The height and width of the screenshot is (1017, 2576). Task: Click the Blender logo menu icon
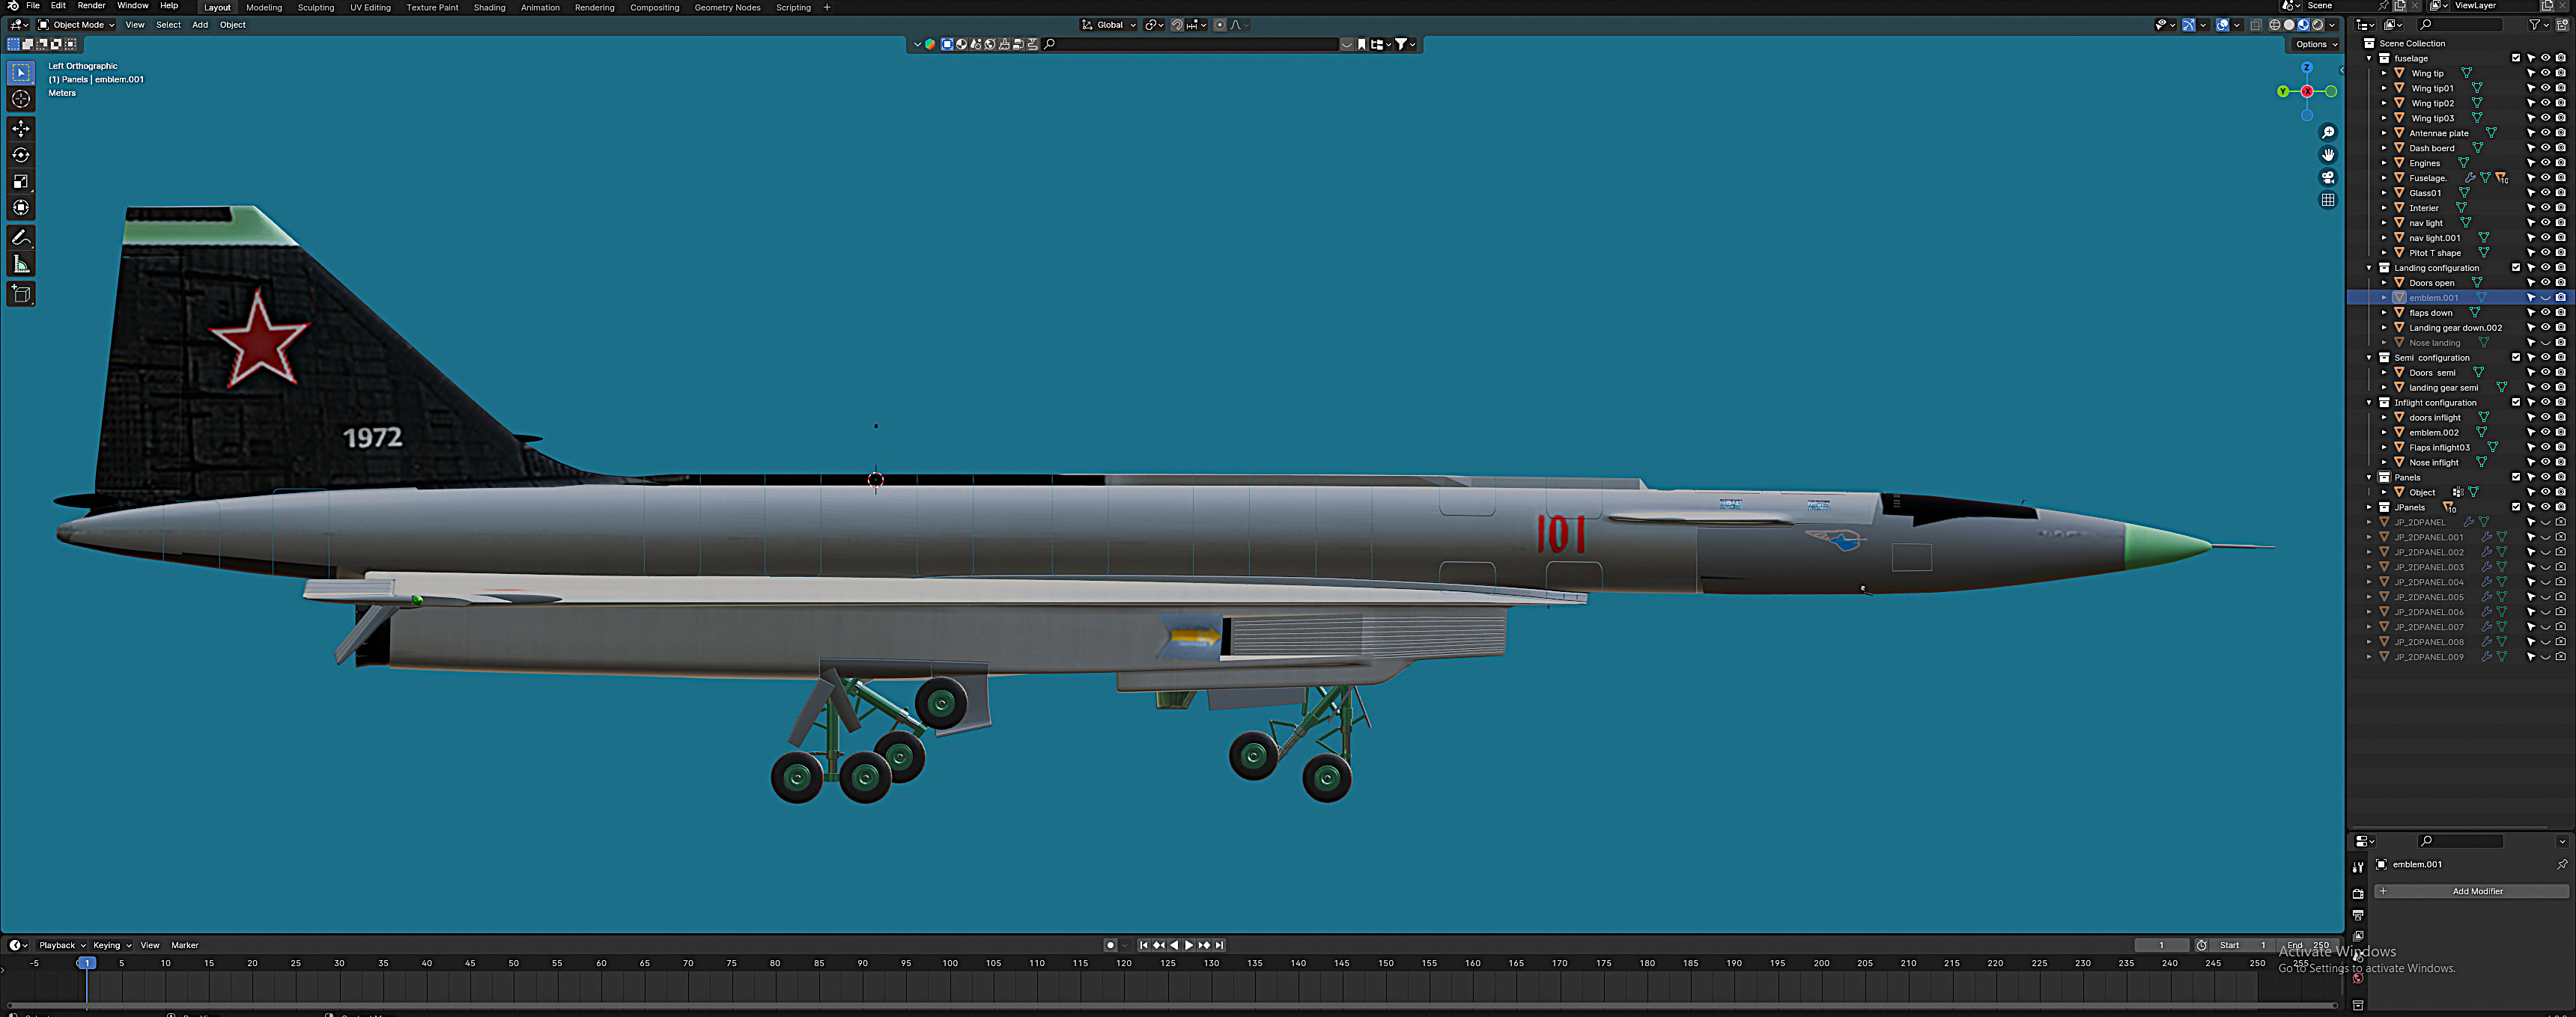click(x=13, y=6)
